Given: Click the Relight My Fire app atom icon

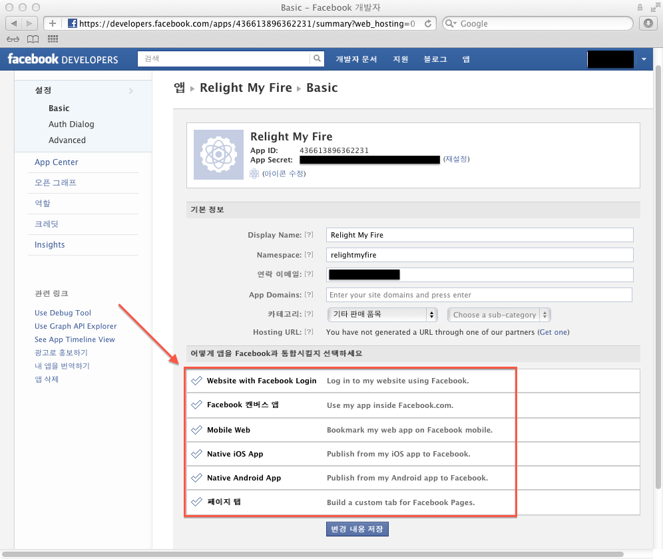Looking at the screenshot, I should [x=218, y=154].
